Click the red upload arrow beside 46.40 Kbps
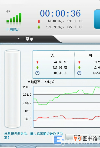100x148 pixels. [39, 21]
